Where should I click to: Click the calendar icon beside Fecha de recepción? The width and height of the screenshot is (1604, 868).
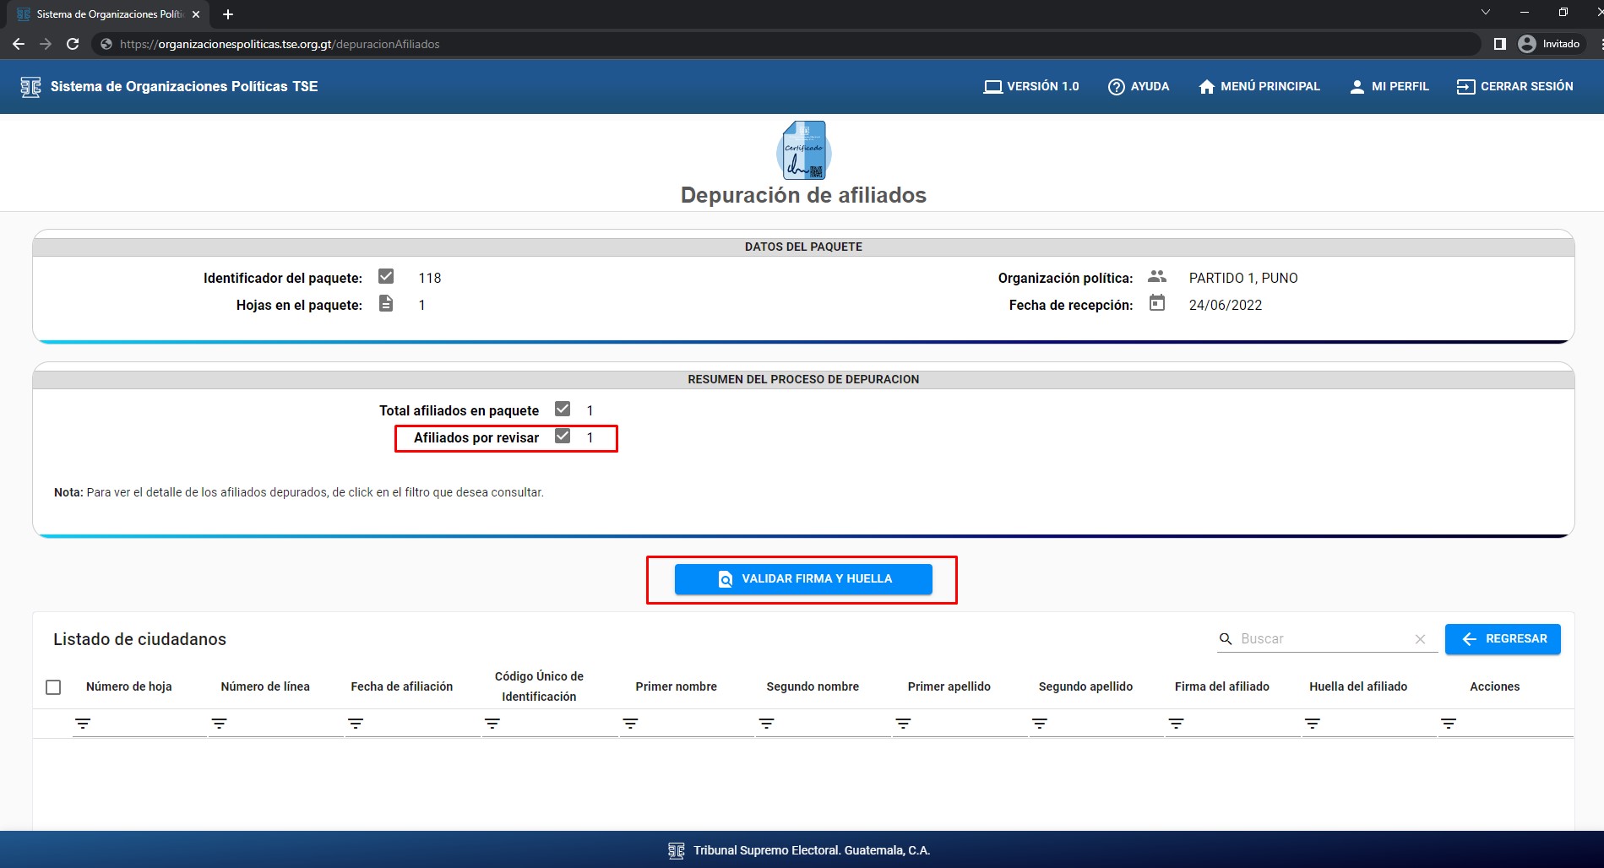click(1156, 303)
